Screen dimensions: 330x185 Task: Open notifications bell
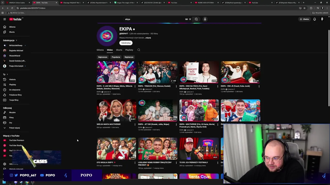(x=315, y=19)
